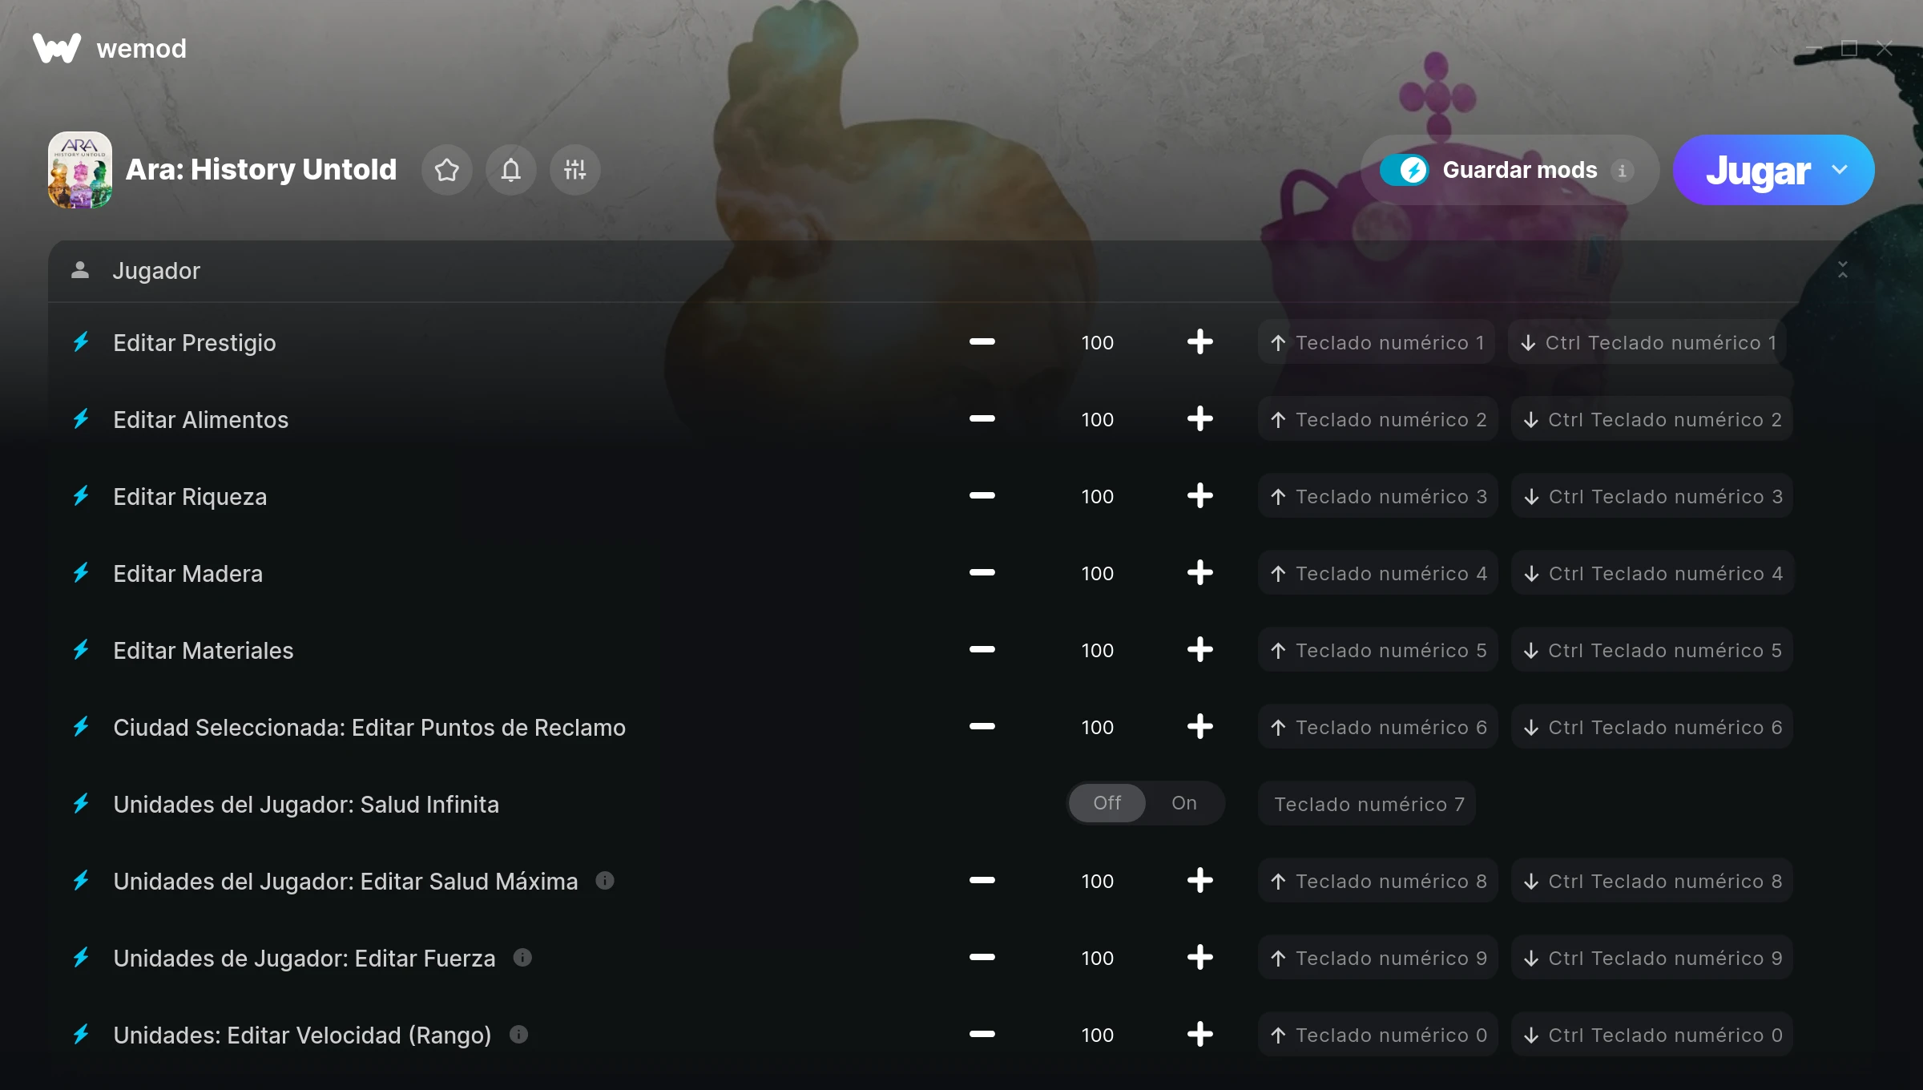This screenshot has width=1923, height=1090.
Task: Decrease Editar Alimentos value with minus
Action: [x=982, y=419]
